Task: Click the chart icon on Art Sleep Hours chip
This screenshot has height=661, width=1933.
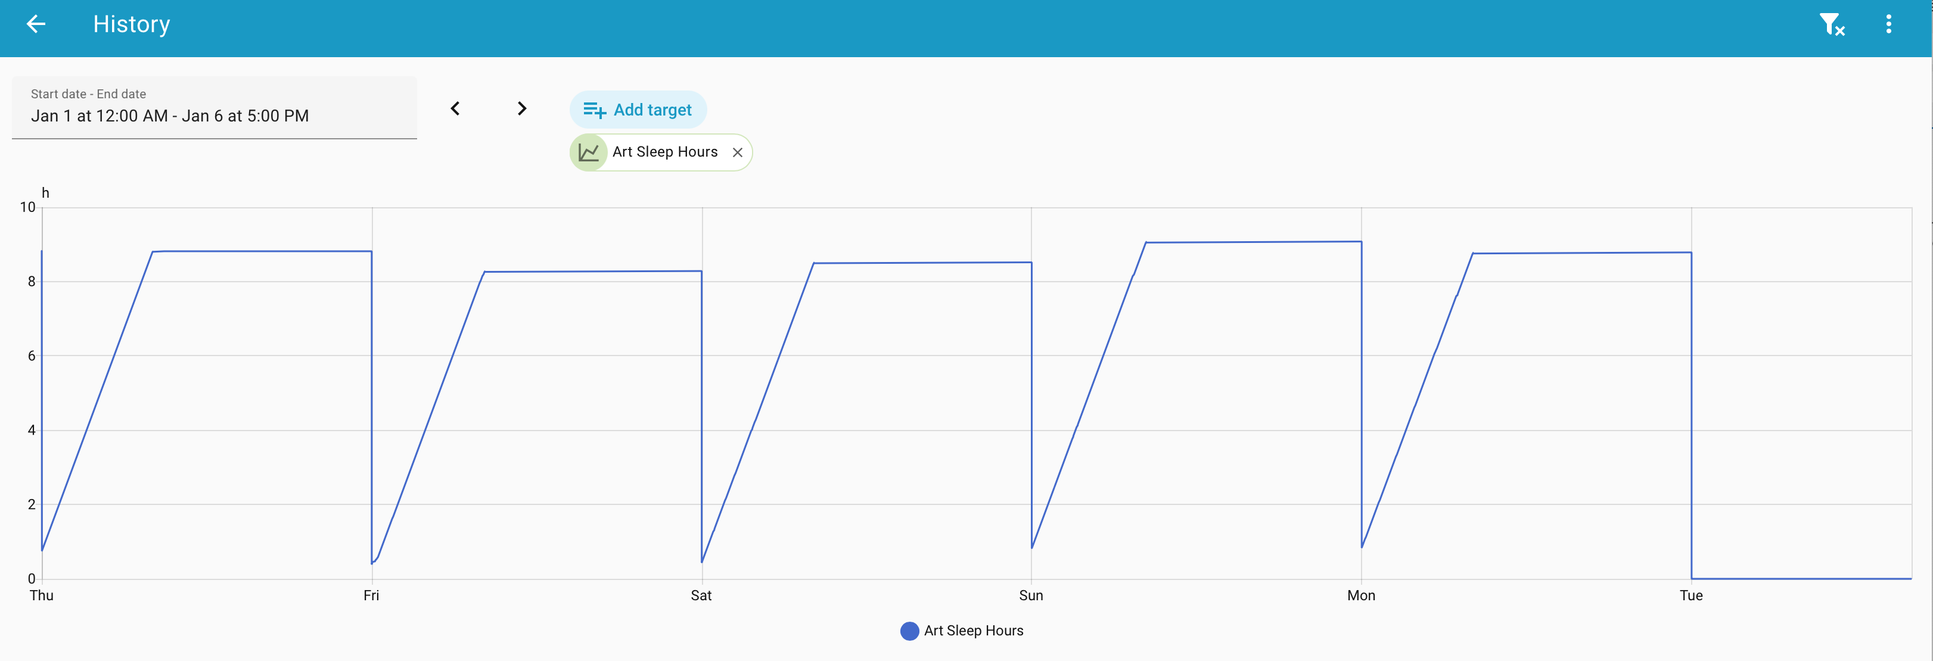Action: click(x=589, y=152)
